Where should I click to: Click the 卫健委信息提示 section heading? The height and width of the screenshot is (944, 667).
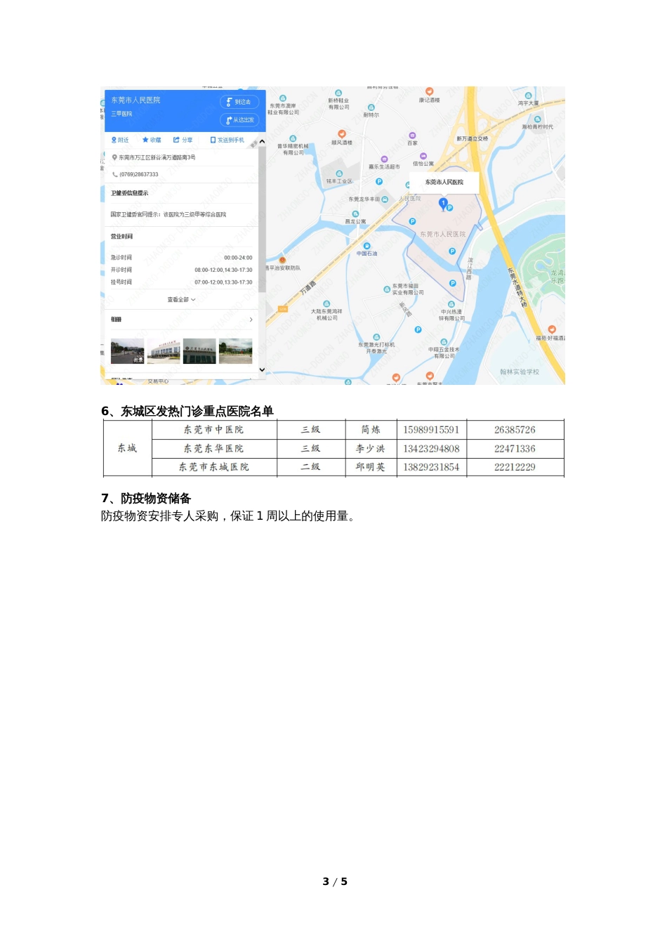(129, 193)
